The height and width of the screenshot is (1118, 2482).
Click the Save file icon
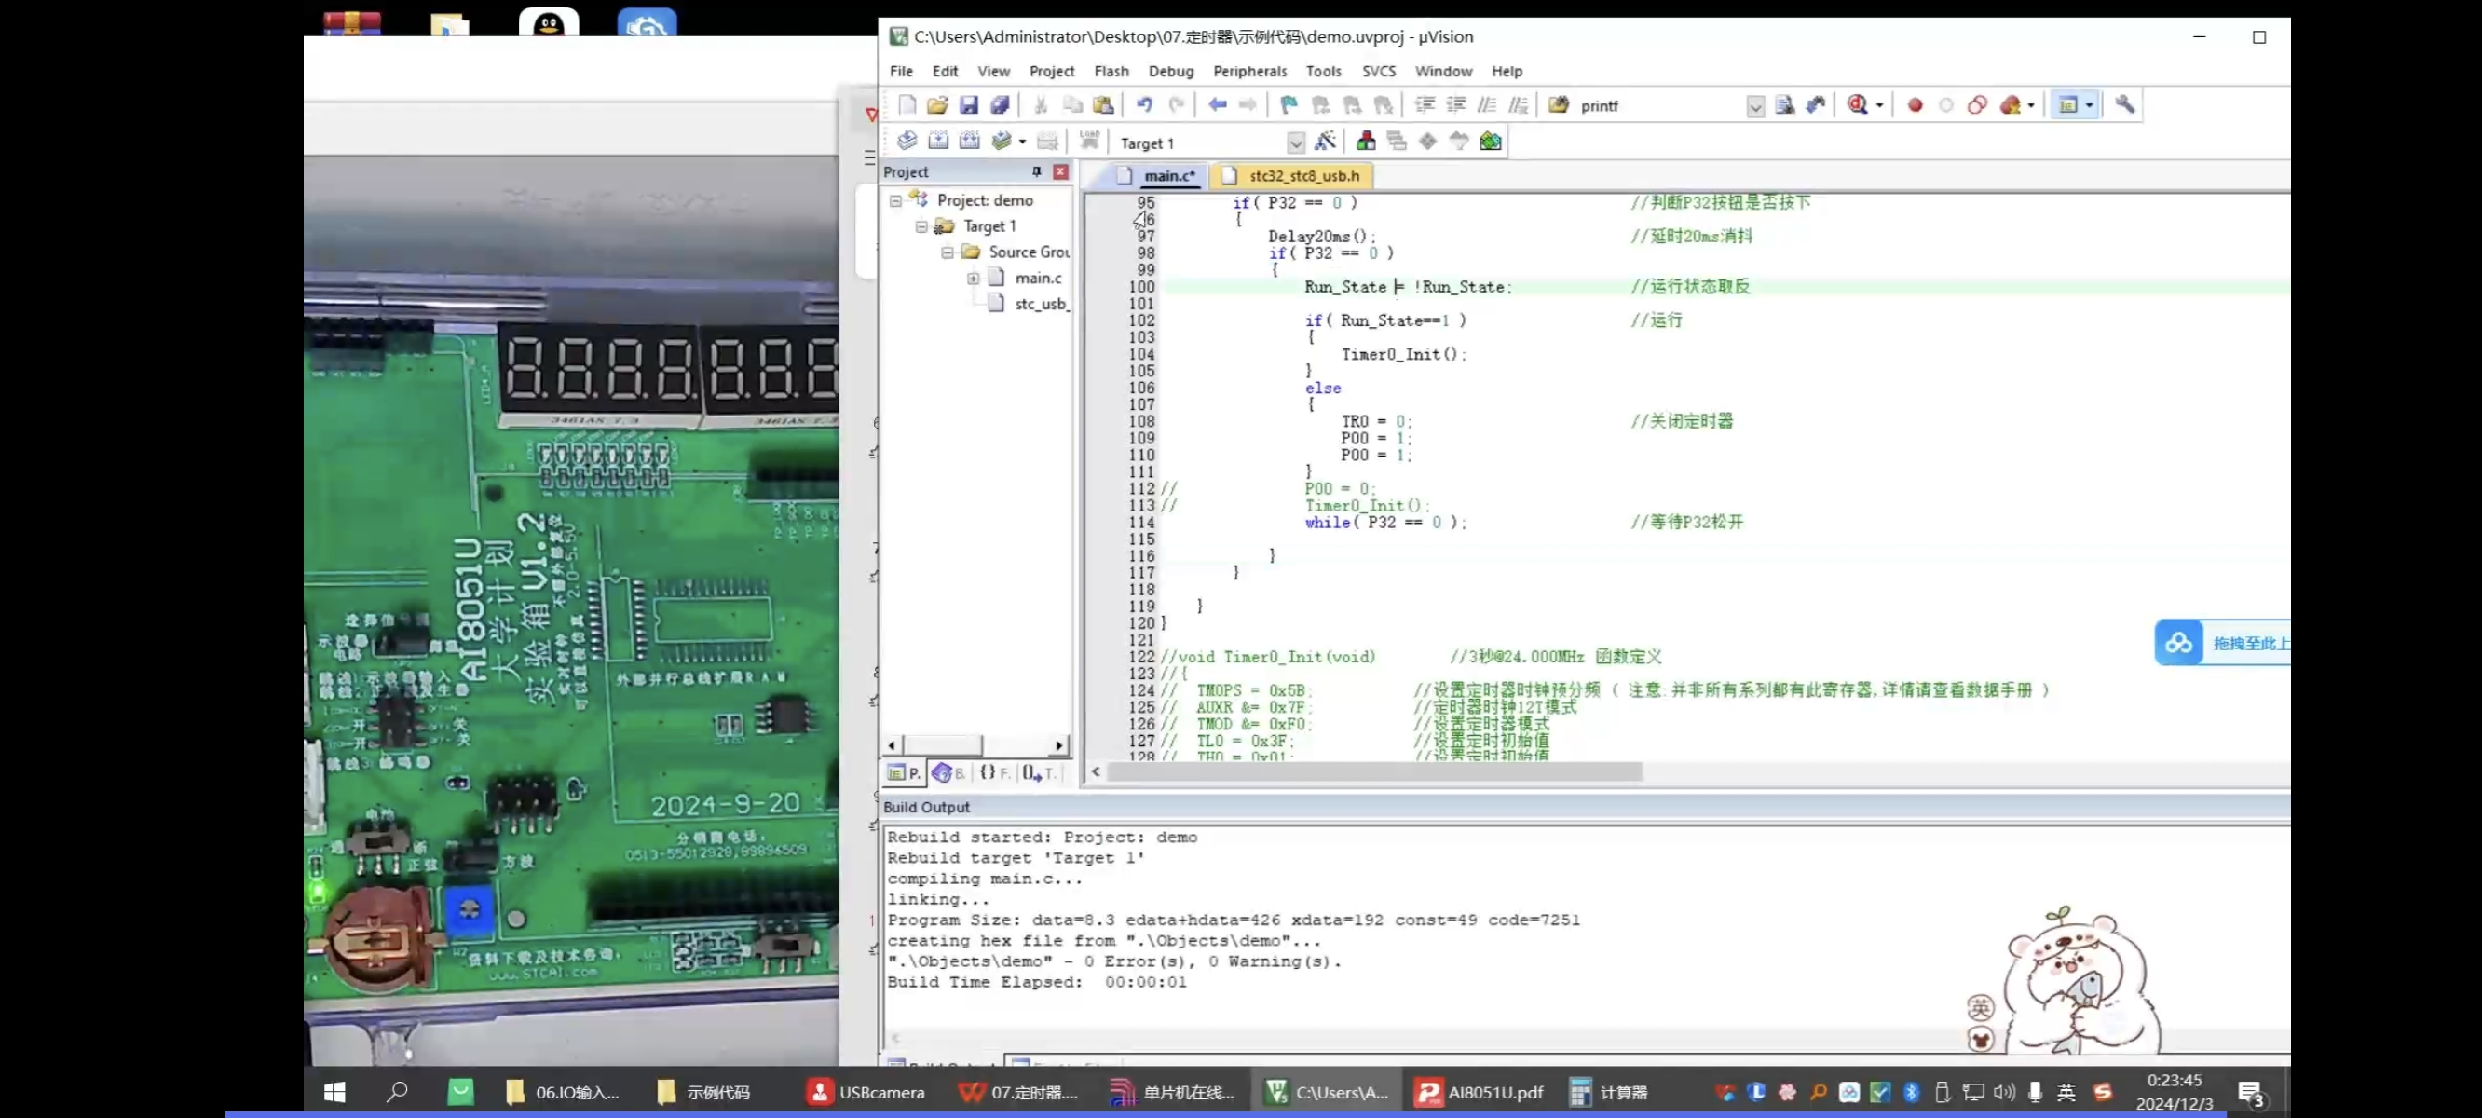coord(968,105)
